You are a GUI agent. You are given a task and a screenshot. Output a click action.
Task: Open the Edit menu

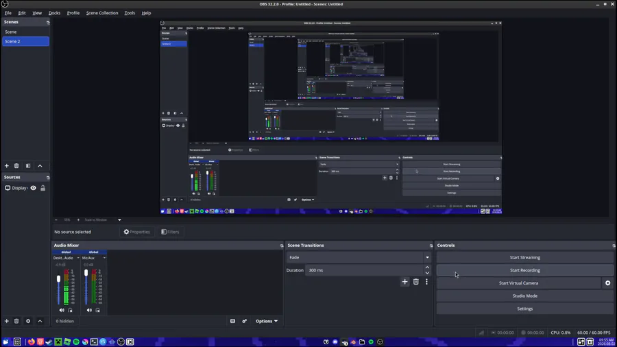coord(22,13)
